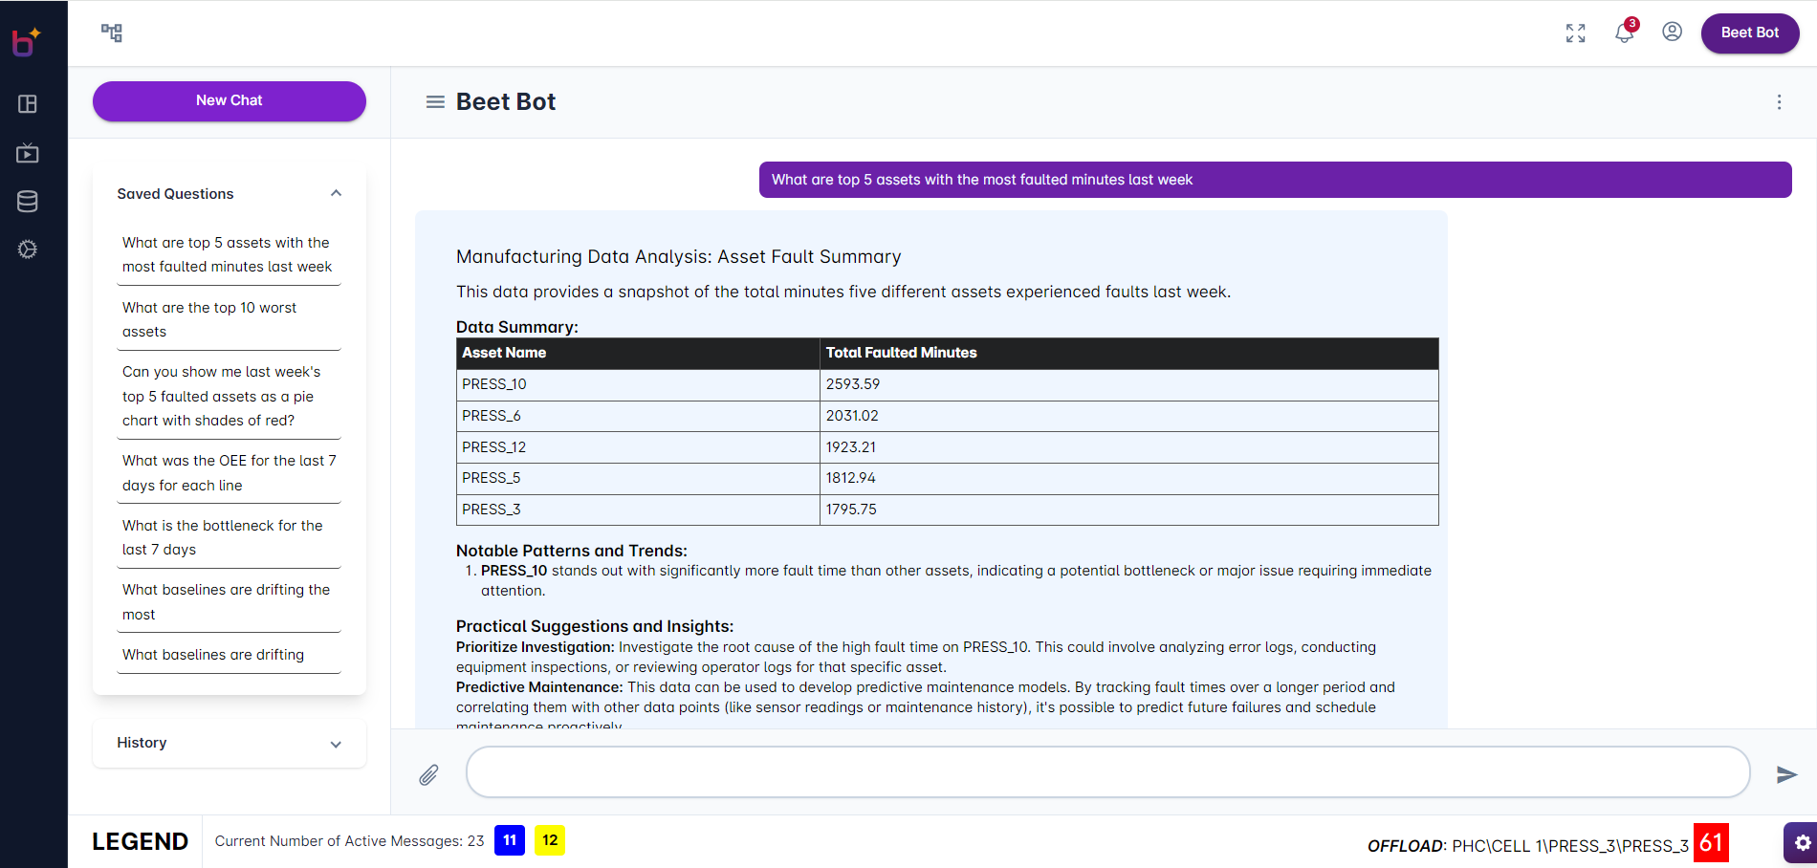This screenshot has height=868, width=1817.
Task: Open the dashboard layout icon in sidebar
Action: coord(28,104)
